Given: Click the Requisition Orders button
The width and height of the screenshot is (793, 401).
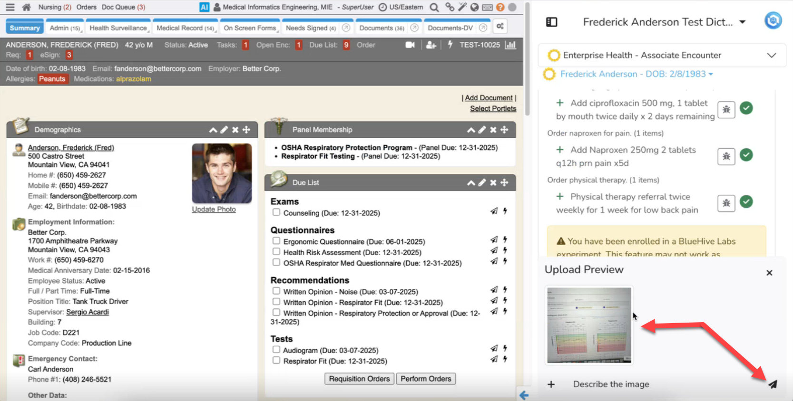Looking at the screenshot, I should tap(359, 379).
